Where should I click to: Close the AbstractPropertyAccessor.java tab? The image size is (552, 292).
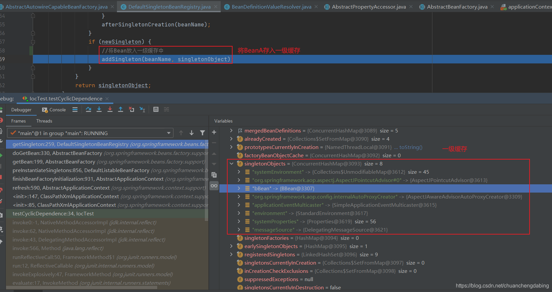pos(411,7)
